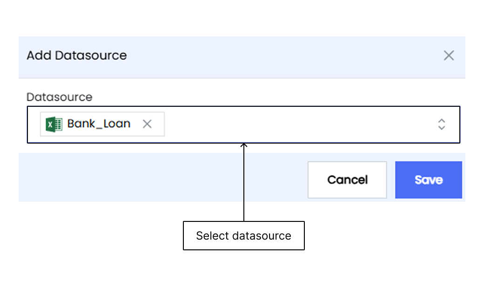Select the Bank_Loan chip text
The width and height of the screenshot is (484, 289).
(99, 124)
